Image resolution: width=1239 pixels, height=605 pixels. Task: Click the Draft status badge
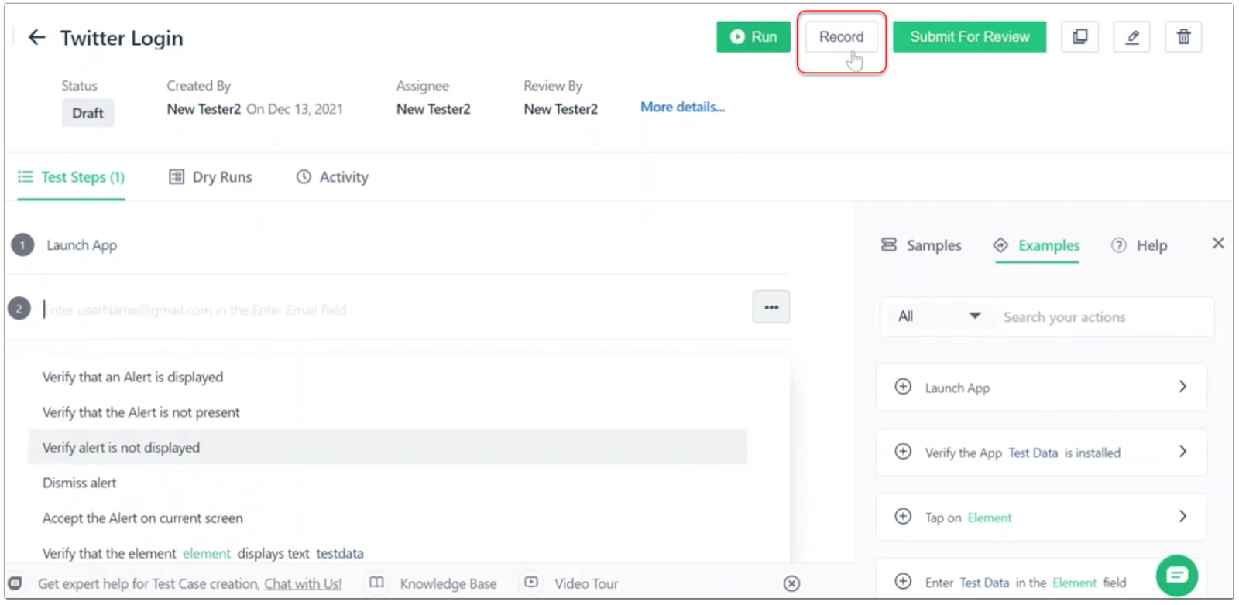(x=88, y=113)
